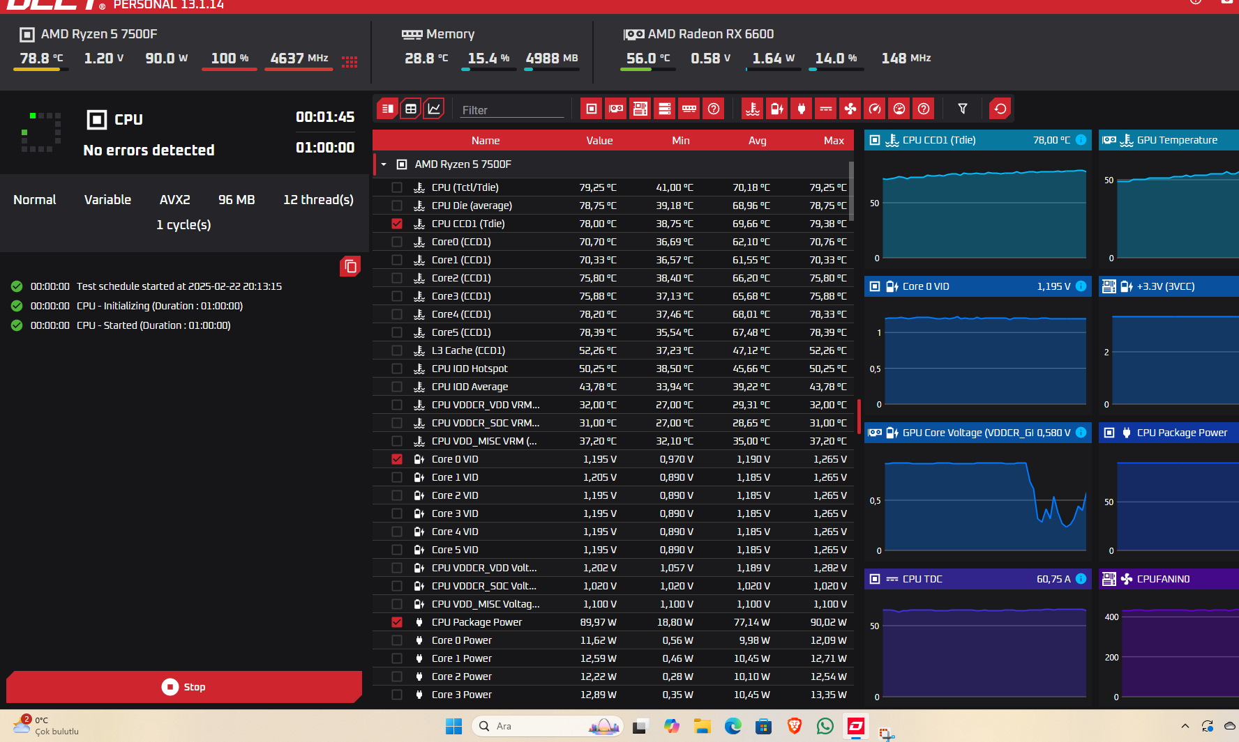Image resolution: width=1239 pixels, height=742 pixels.
Task: Click the GPU usage 14.0 % indicator
Action: tap(836, 61)
